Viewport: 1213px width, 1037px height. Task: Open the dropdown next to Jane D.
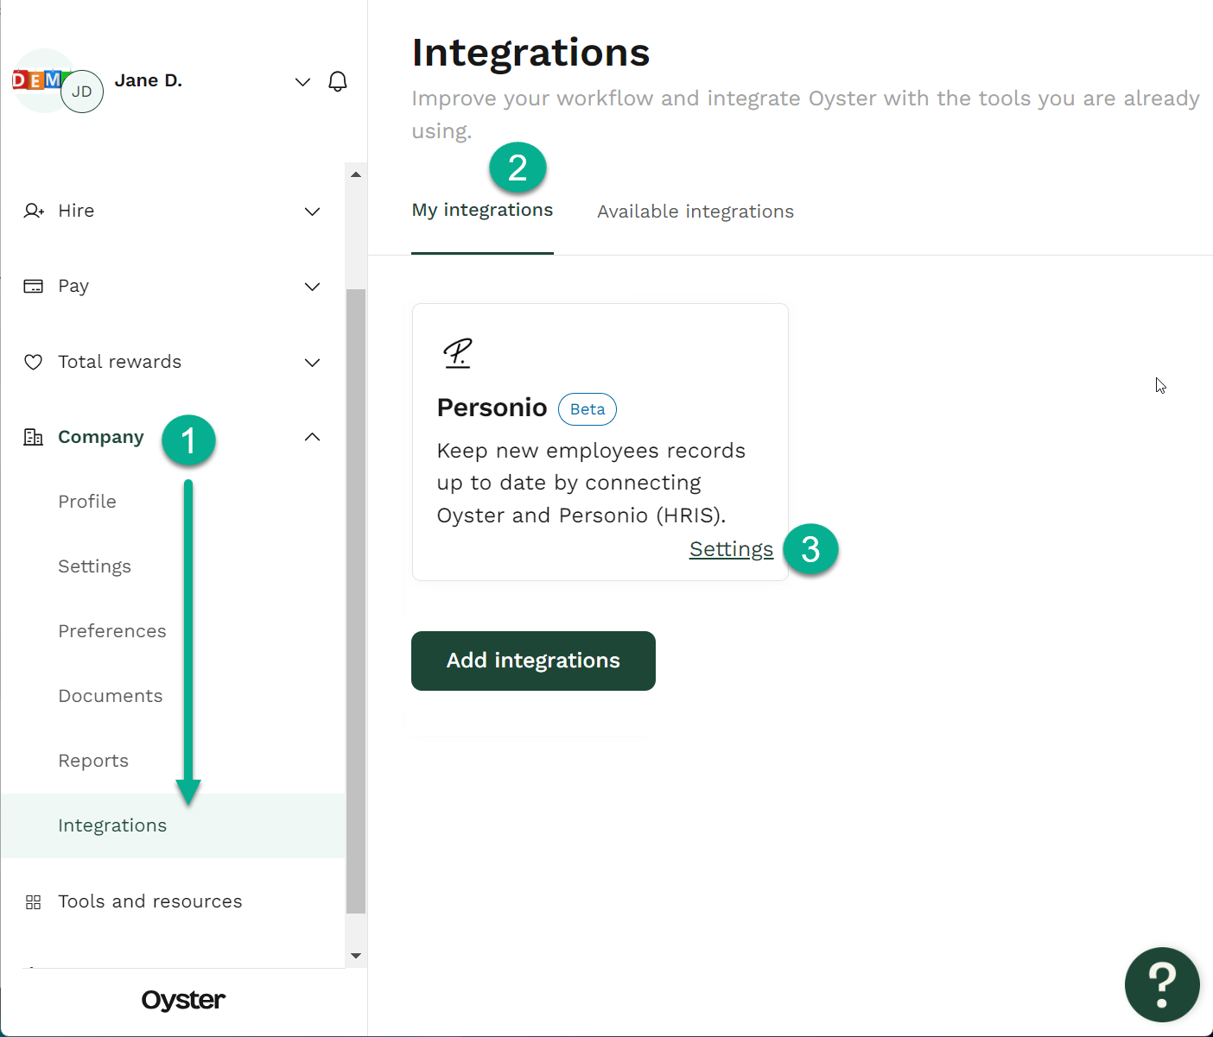302,81
